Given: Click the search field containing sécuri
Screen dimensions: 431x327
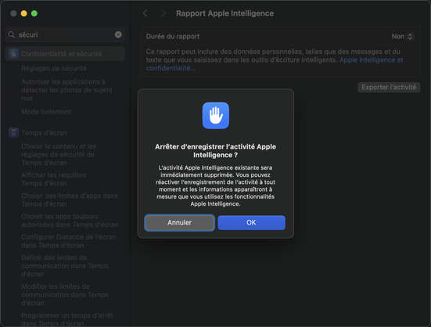Looking at the screenshot, I should coord(66,34).
